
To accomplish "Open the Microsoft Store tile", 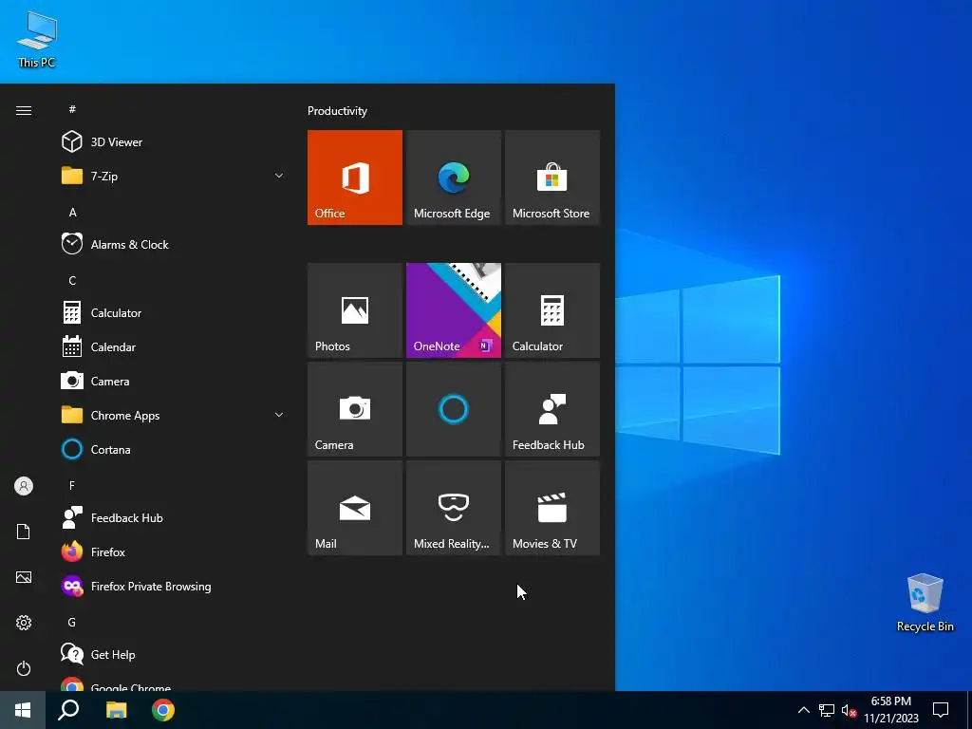I will [552, 178].
